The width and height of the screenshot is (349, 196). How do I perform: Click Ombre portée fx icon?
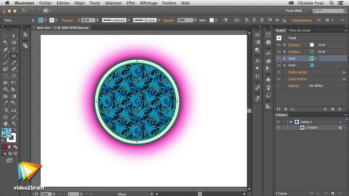tap(344, 72)
